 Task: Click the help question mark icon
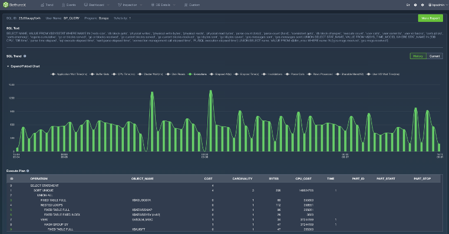pos(415,5)
